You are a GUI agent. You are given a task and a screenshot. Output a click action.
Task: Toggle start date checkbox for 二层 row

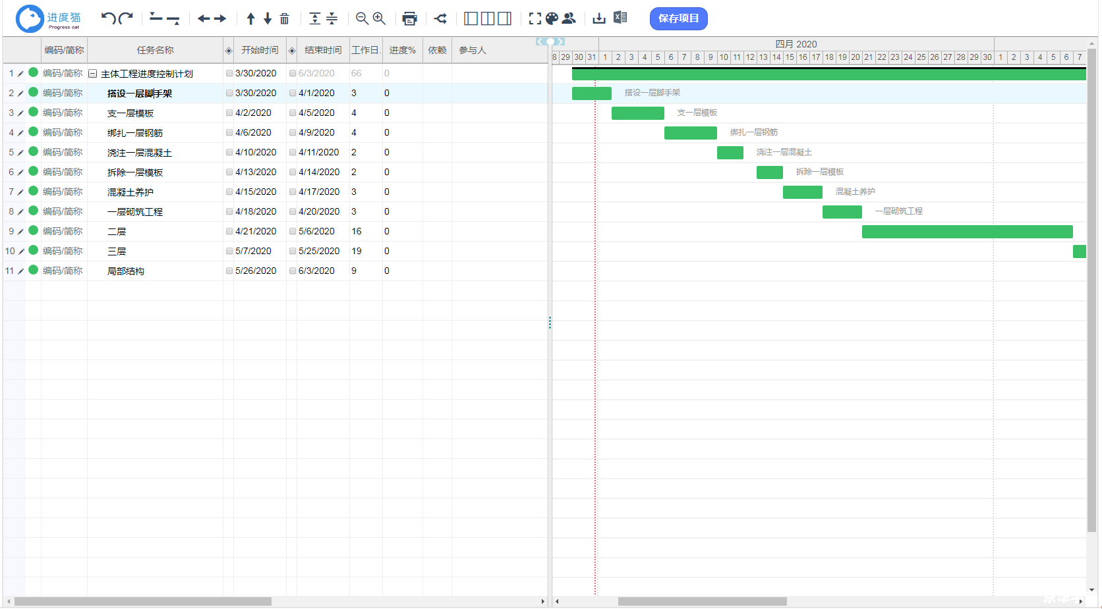[229, 232]
